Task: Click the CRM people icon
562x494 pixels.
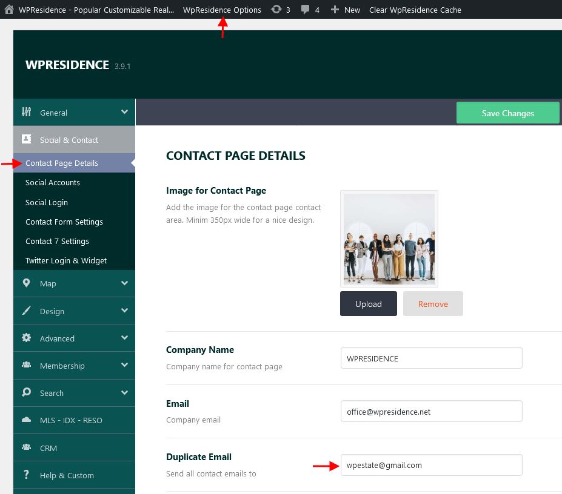Action: [x=26, y=447]
